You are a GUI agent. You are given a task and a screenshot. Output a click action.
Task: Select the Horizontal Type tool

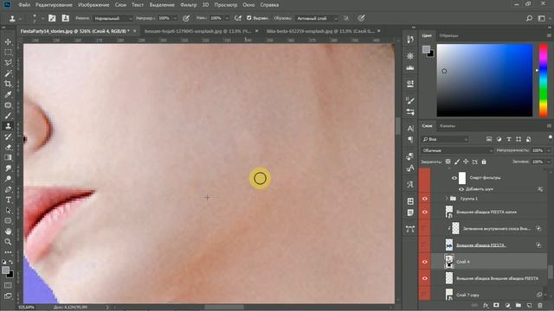(8, 200)
